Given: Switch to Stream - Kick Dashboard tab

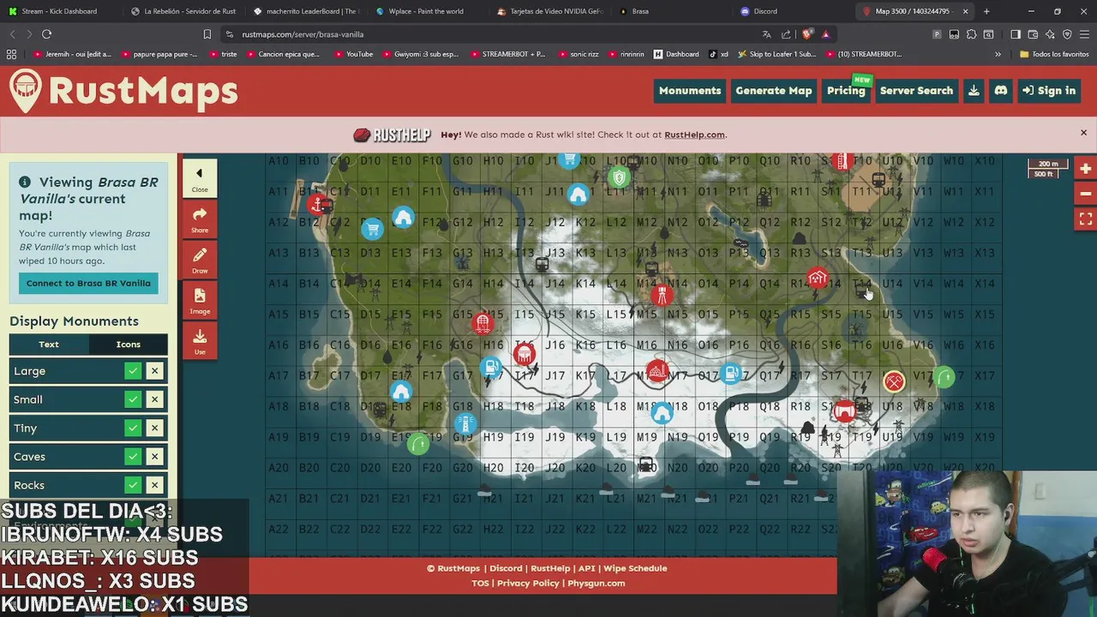Looking at the screenshot, I should tap(60, 11).
